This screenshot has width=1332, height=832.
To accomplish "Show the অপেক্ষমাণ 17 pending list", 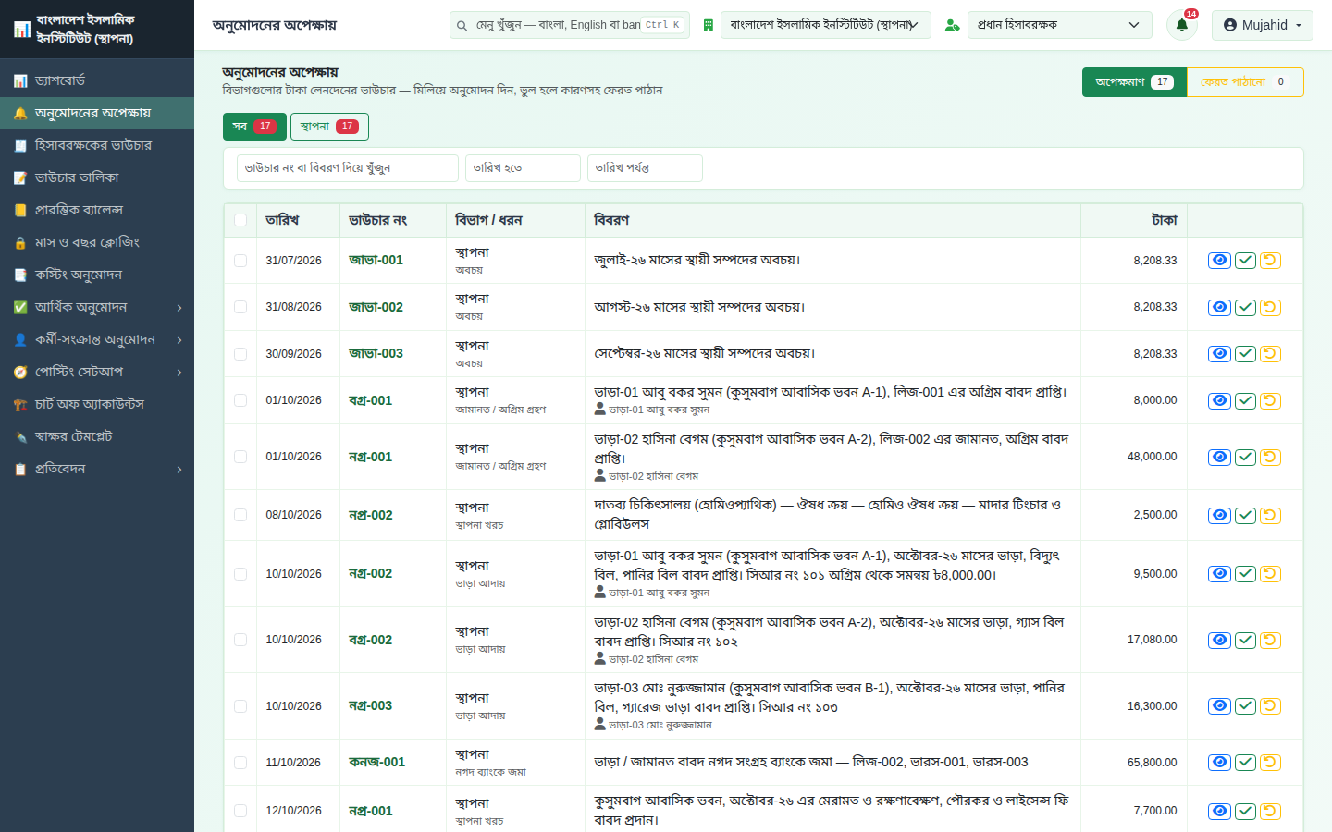I will [x=1135, y=82].
